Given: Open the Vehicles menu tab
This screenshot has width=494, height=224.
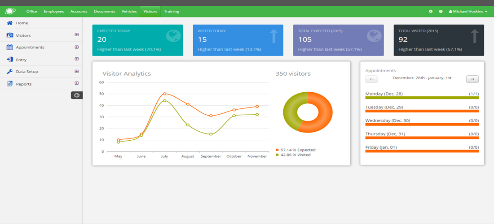Looking at the screenshot, I should point(129,11).
